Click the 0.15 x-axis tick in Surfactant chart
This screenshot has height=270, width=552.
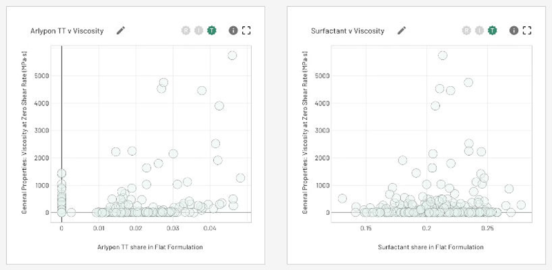366,229
